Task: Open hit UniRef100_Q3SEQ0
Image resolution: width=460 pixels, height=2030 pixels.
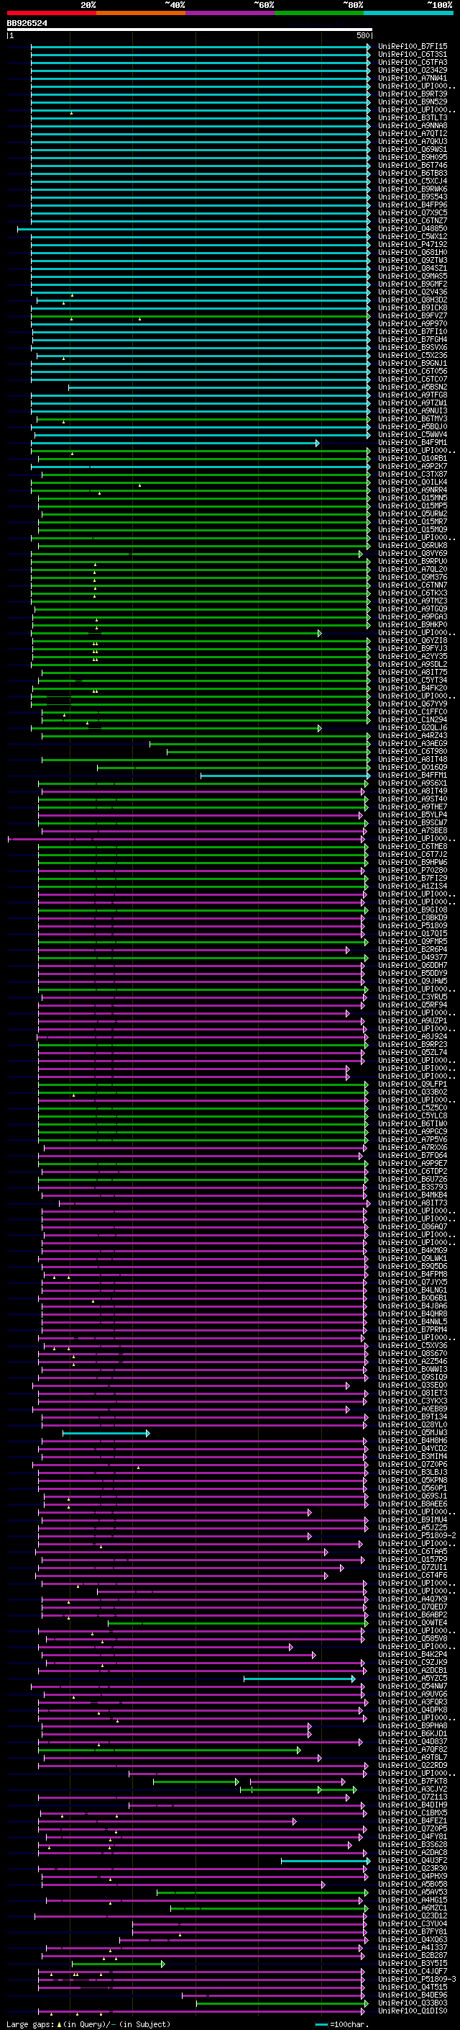Action: tap(413, 1385)
